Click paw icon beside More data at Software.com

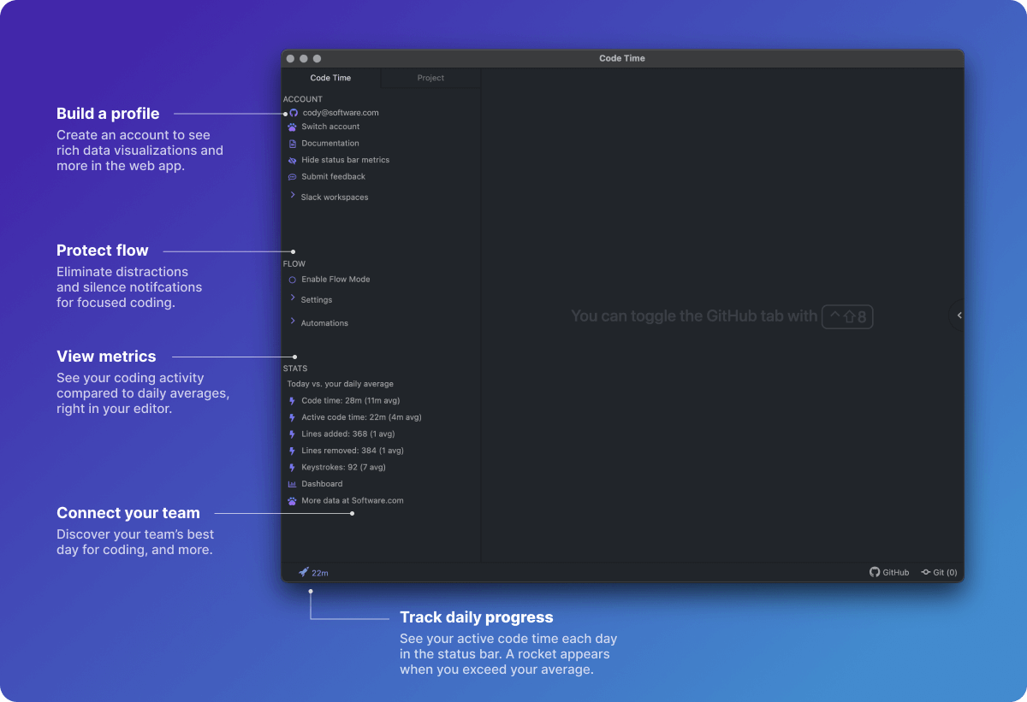[x=293, y=501]
